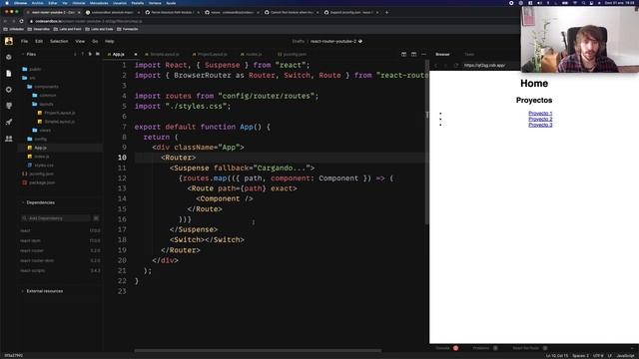This screenshot has width=639, height=359.
Task: Collapse the src folder
Action: click(x=29, y=78)
